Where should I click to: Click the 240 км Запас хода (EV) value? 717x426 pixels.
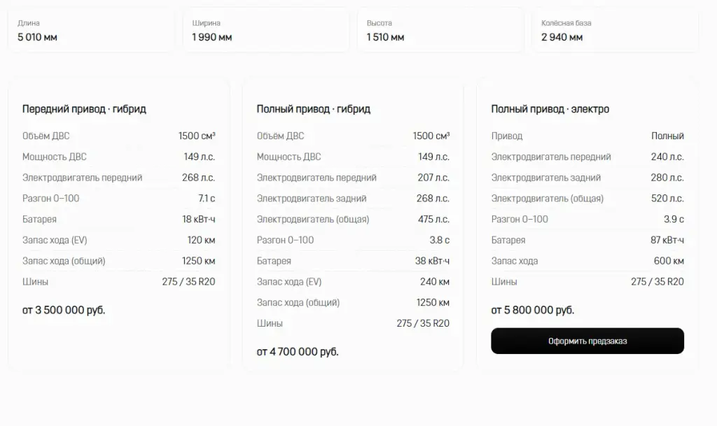[x=434, y=282]
